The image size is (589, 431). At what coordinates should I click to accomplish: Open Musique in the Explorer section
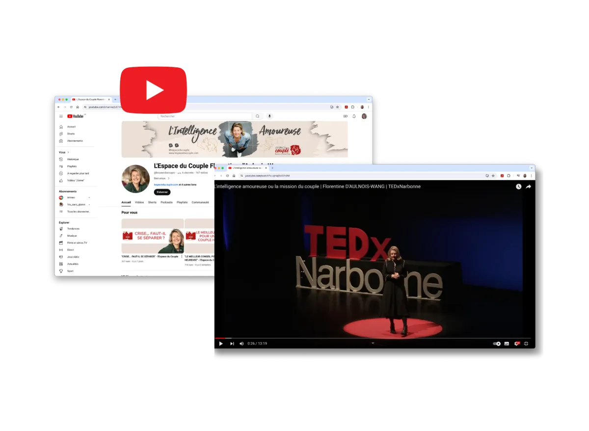pyautogui.click(x=72, y=236)
